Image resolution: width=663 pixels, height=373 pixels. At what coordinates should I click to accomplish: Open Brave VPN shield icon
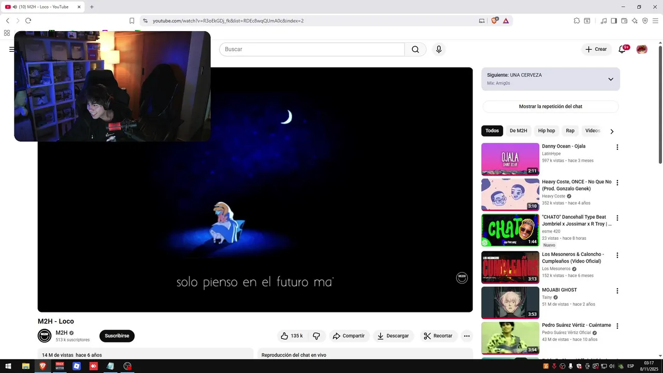(x=645, y=21)
